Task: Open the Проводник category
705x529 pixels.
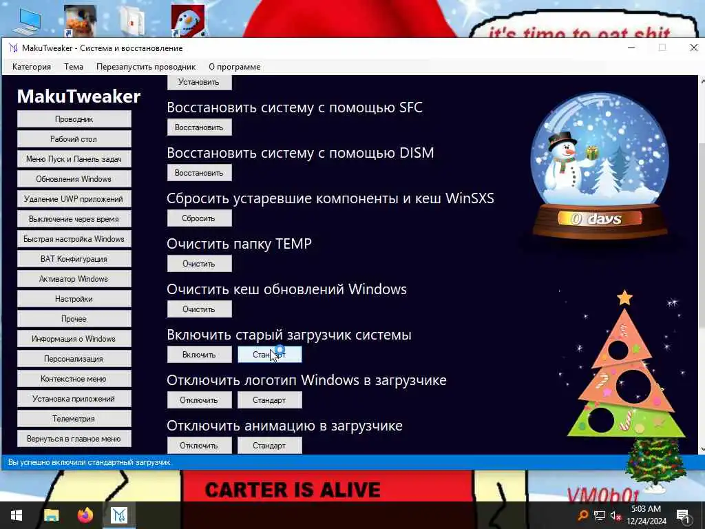Action: (74, 119)
